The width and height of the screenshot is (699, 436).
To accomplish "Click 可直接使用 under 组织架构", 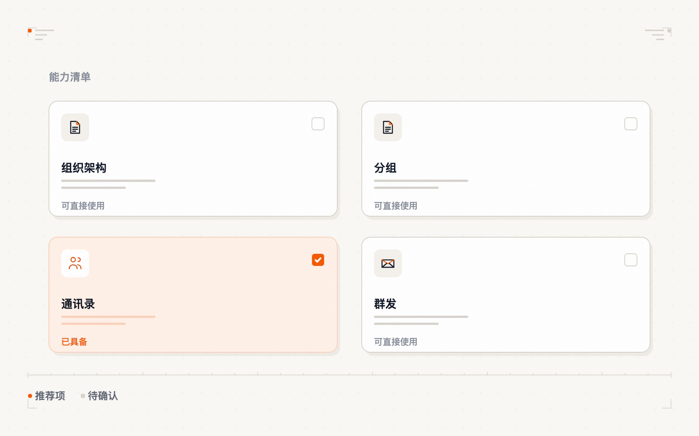I will [x=83, y=206].
